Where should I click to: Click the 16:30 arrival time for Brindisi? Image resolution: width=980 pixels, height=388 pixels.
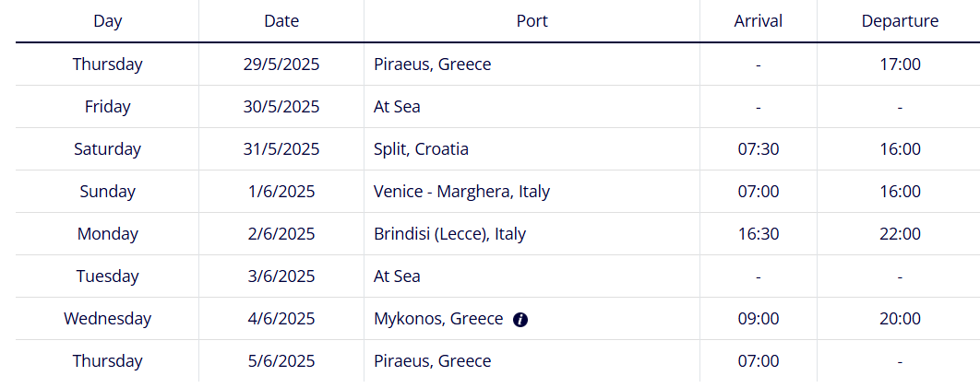pos(759,234)
